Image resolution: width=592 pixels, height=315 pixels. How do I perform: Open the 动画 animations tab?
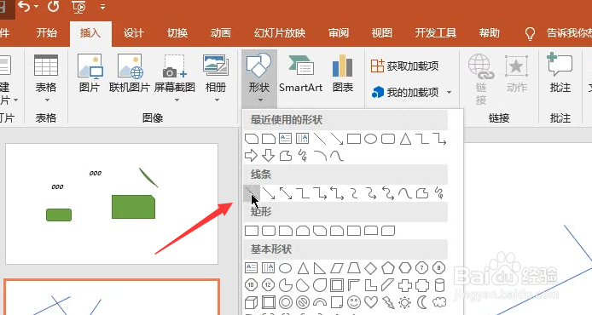(221, 33)
